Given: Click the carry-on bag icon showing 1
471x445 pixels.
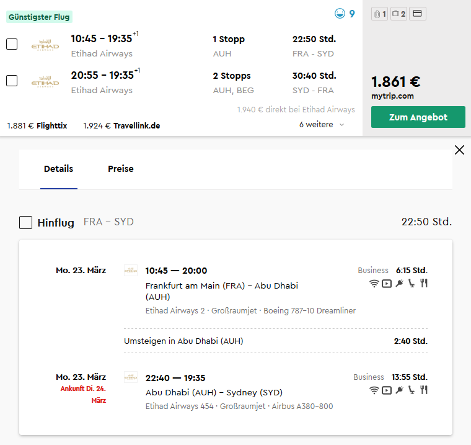Looking at the screenshot, I should [379, 14].
